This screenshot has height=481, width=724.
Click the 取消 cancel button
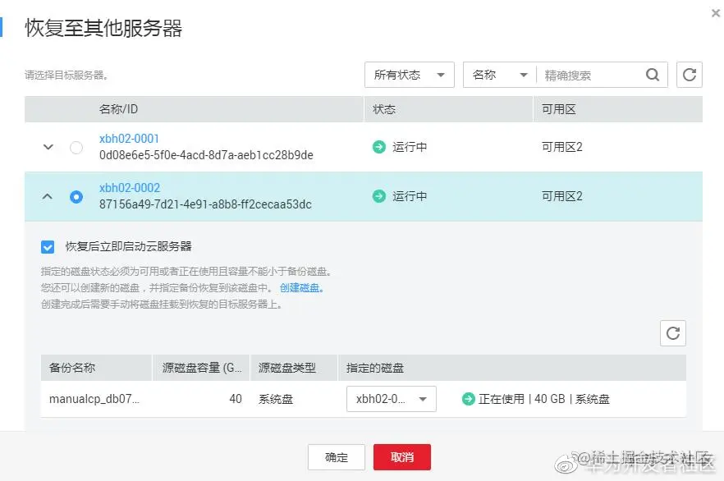click(401, 457)
